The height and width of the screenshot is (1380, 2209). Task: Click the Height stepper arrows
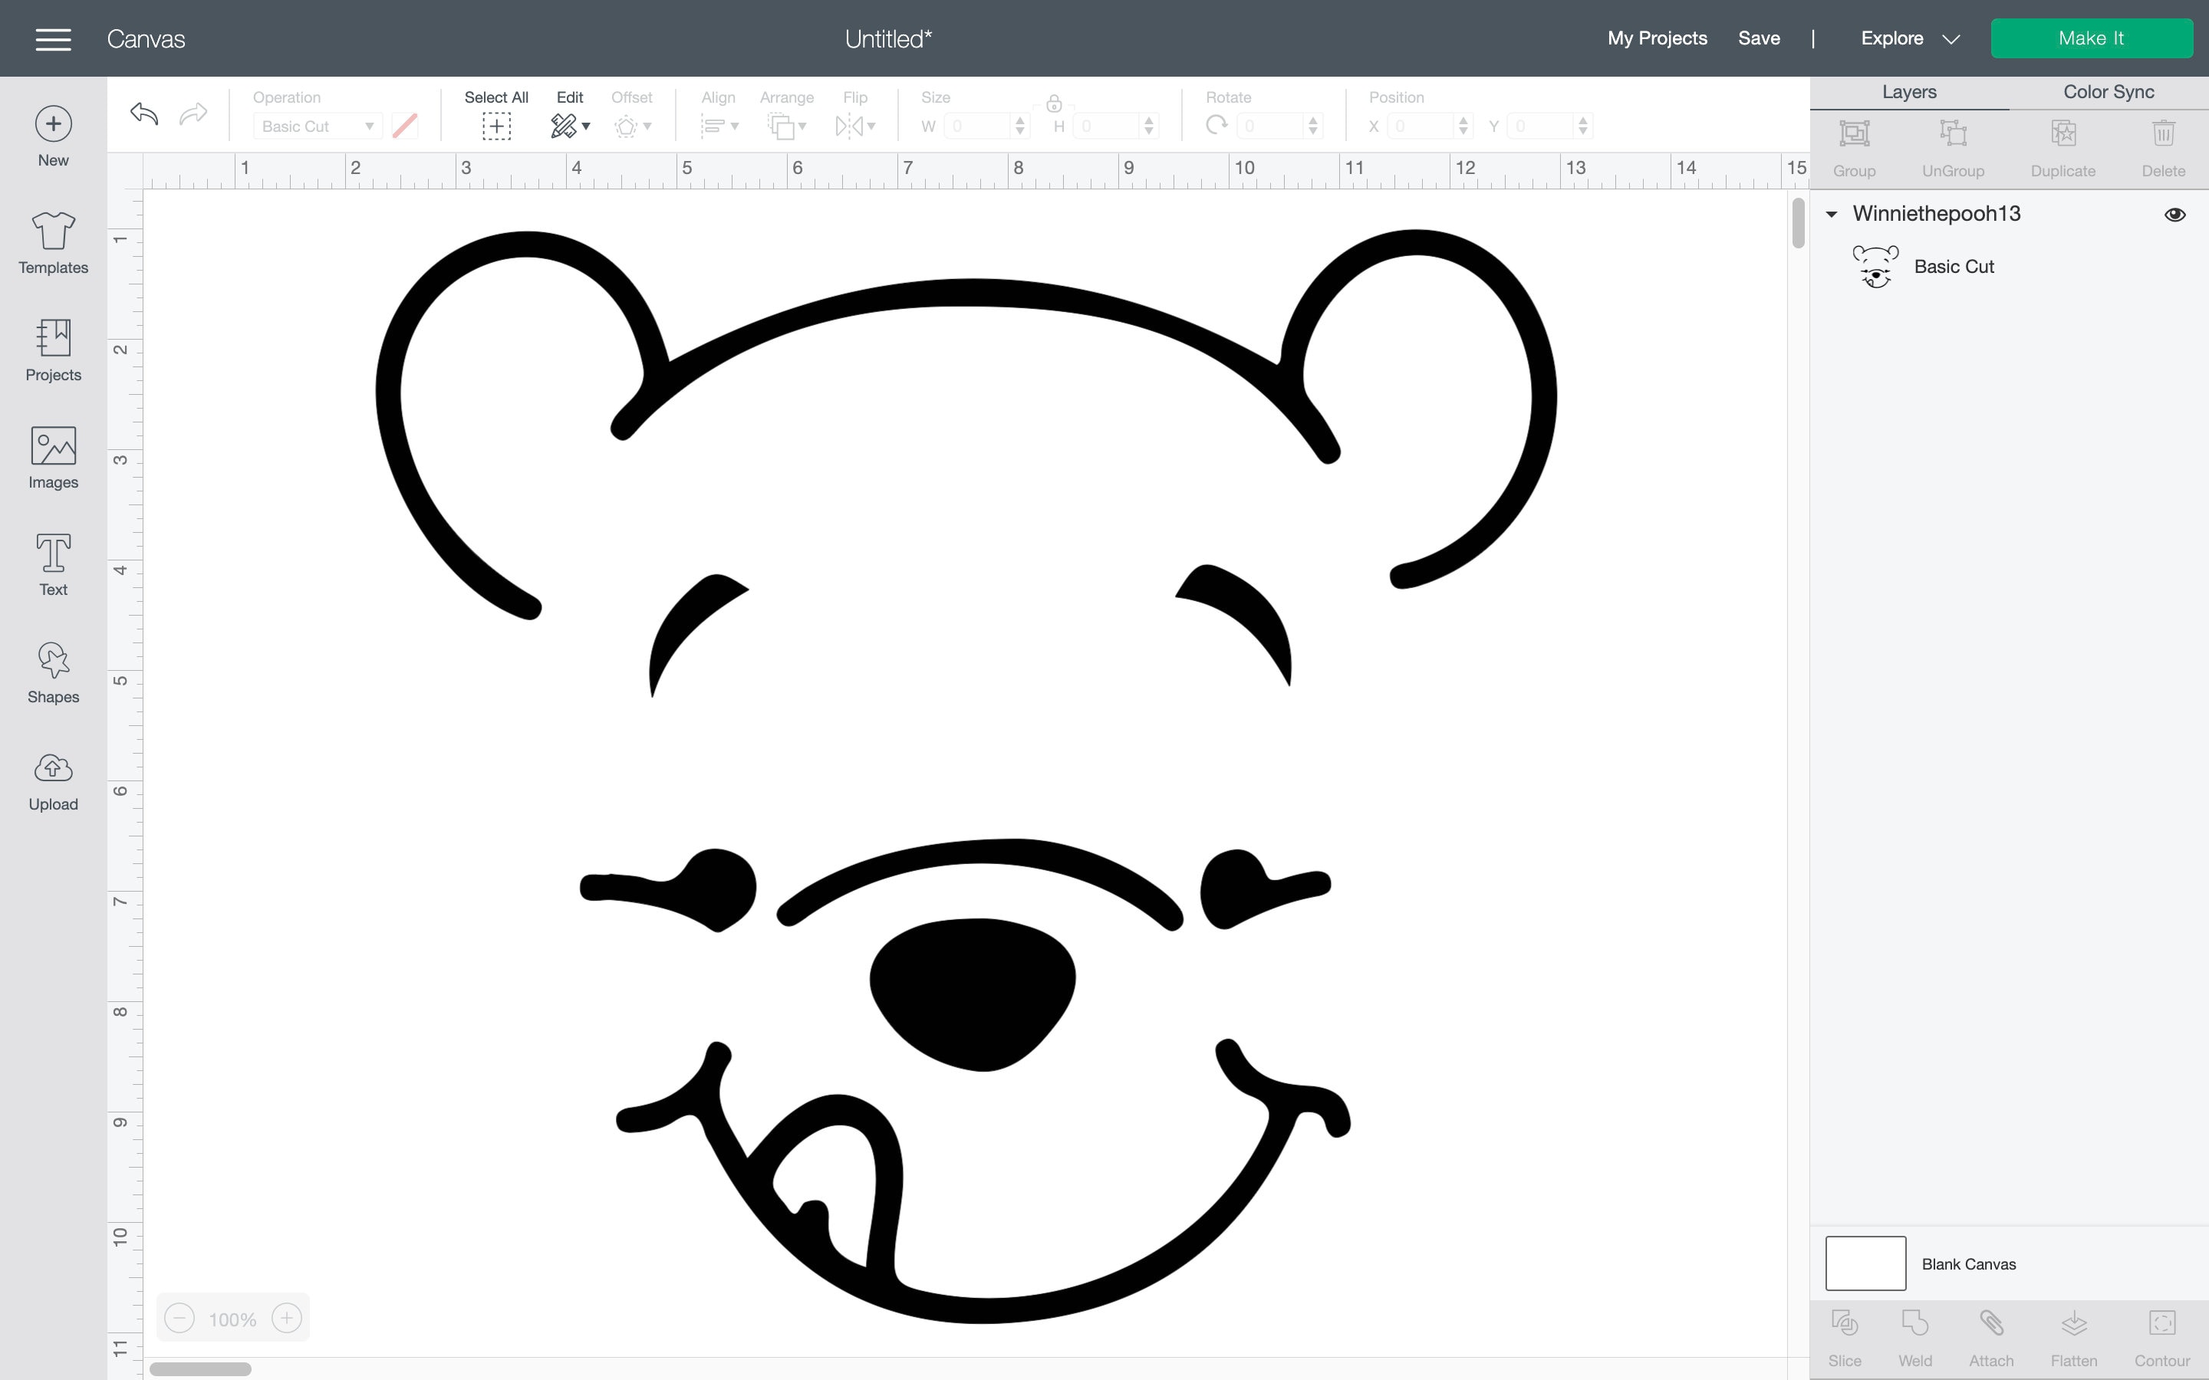tap(1149, 126)
